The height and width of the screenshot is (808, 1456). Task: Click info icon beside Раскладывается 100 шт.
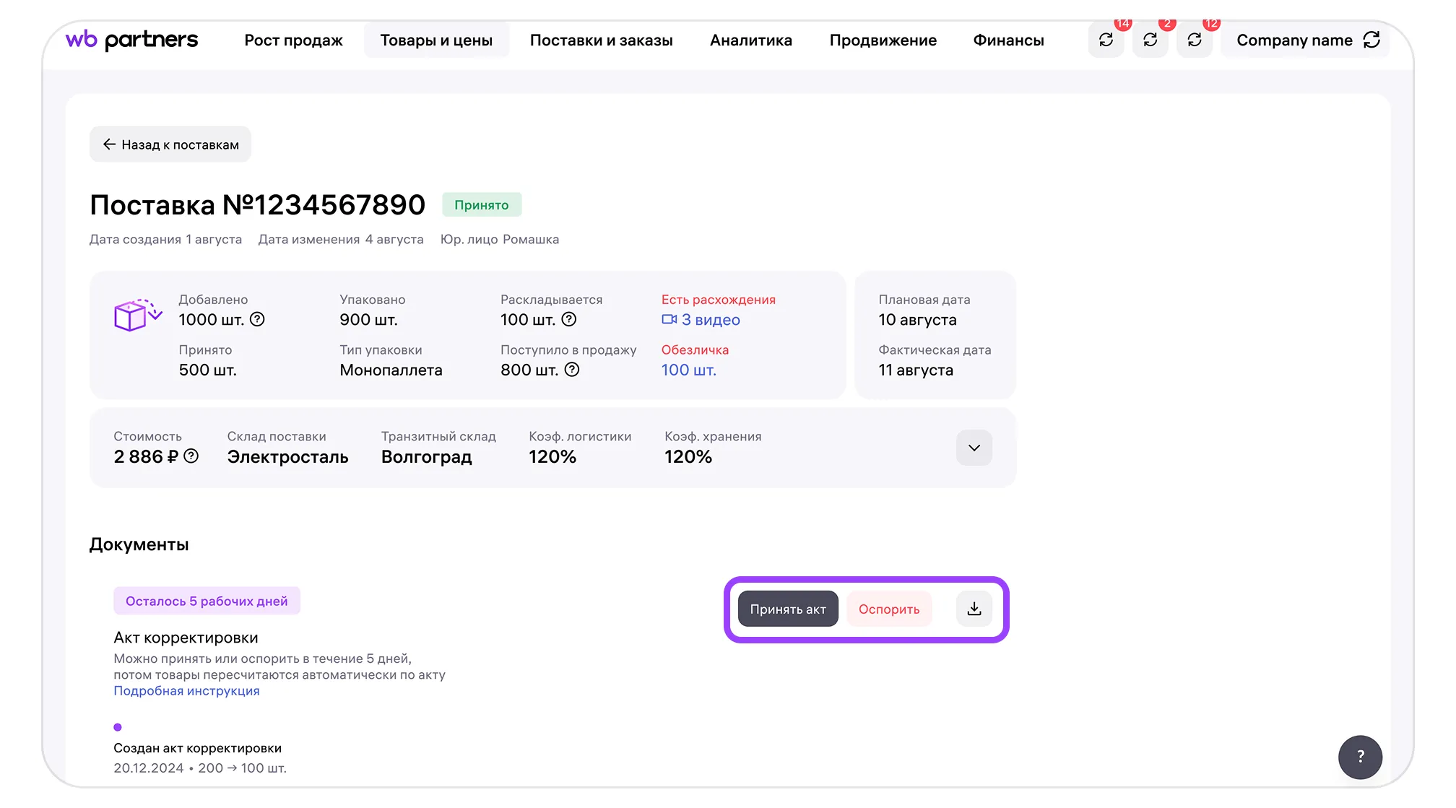(569, 319)
